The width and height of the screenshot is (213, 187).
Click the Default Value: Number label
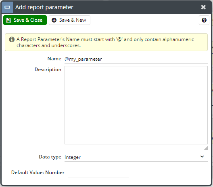[x=38, y=173]
